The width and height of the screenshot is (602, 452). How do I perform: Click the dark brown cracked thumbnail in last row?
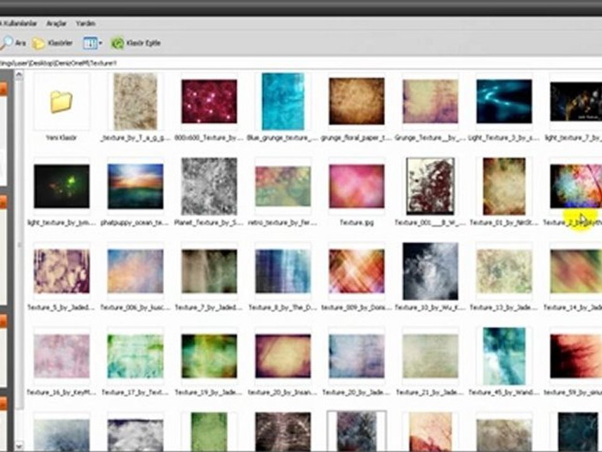coord(283,432)
